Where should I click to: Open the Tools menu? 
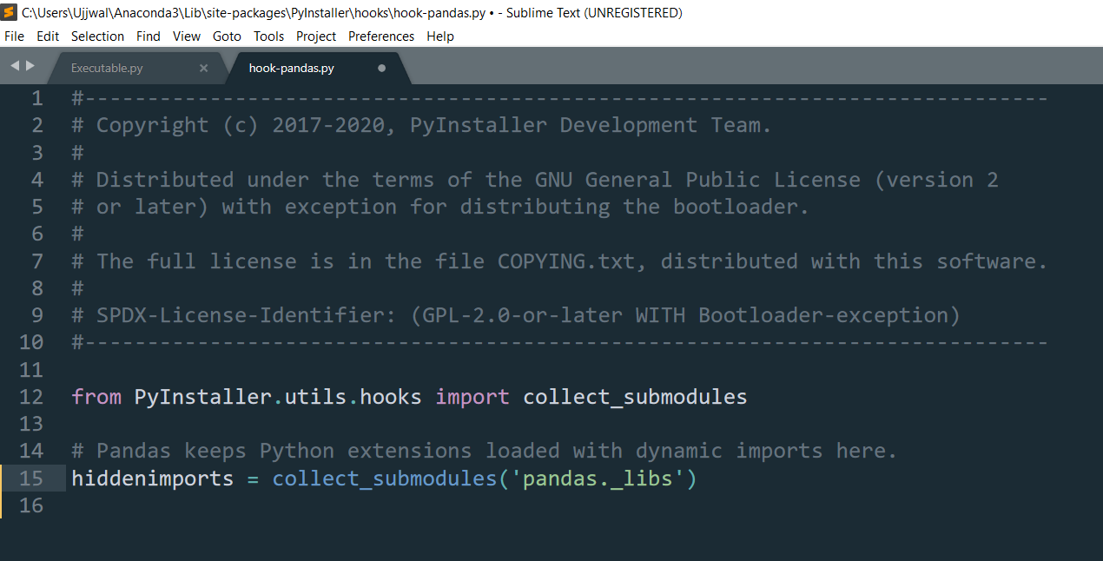[x=269, y=36]
